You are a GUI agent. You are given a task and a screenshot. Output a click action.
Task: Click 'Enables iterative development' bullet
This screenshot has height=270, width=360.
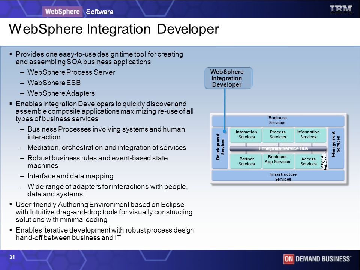click(105, 234)
